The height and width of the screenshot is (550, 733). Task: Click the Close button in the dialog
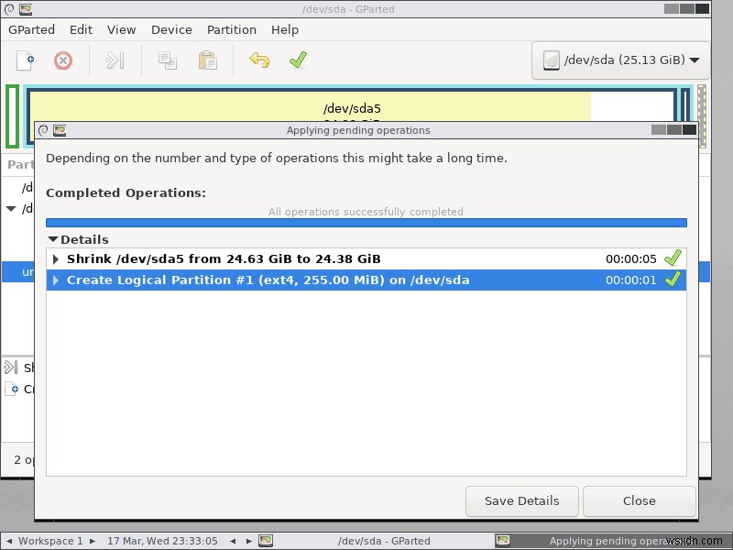tap(639, 500)
